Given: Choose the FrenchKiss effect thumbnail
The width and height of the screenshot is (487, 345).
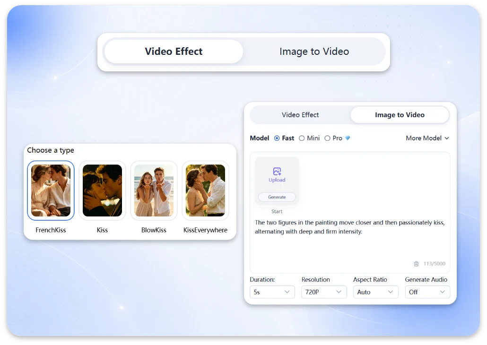Looking at the screenshot, I should pyautogui.click(x=51, y=190).
